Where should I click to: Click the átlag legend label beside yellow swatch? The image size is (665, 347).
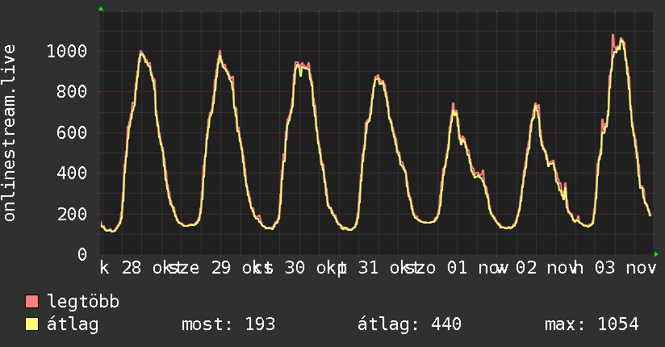click(73, 324)
